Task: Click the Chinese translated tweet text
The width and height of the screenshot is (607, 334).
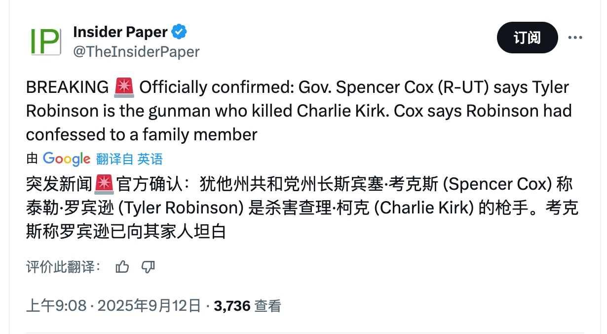Action: (x=296, y=207)
